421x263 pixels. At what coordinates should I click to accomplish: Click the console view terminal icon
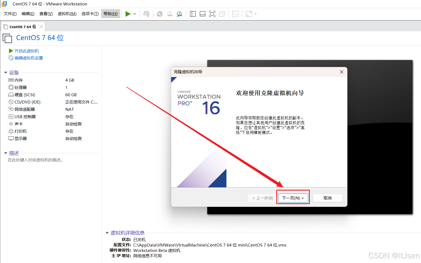point(235,14)
